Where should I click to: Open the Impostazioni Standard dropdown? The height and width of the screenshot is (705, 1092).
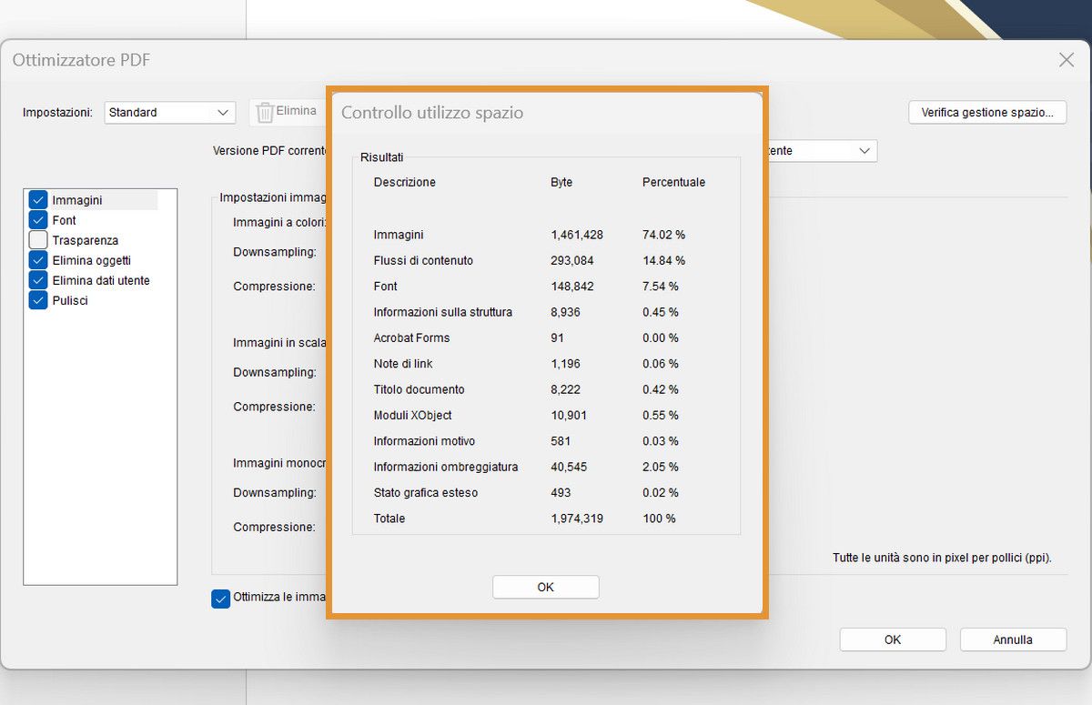(x=169, y=113)
